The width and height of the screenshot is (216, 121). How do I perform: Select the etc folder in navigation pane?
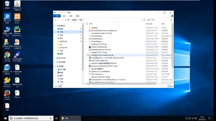pyautogui.click(x=61, y=44)
